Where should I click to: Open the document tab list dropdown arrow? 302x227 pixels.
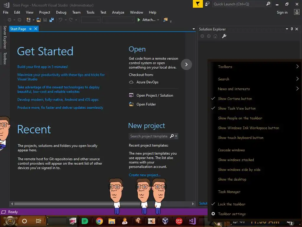(193, 29)
